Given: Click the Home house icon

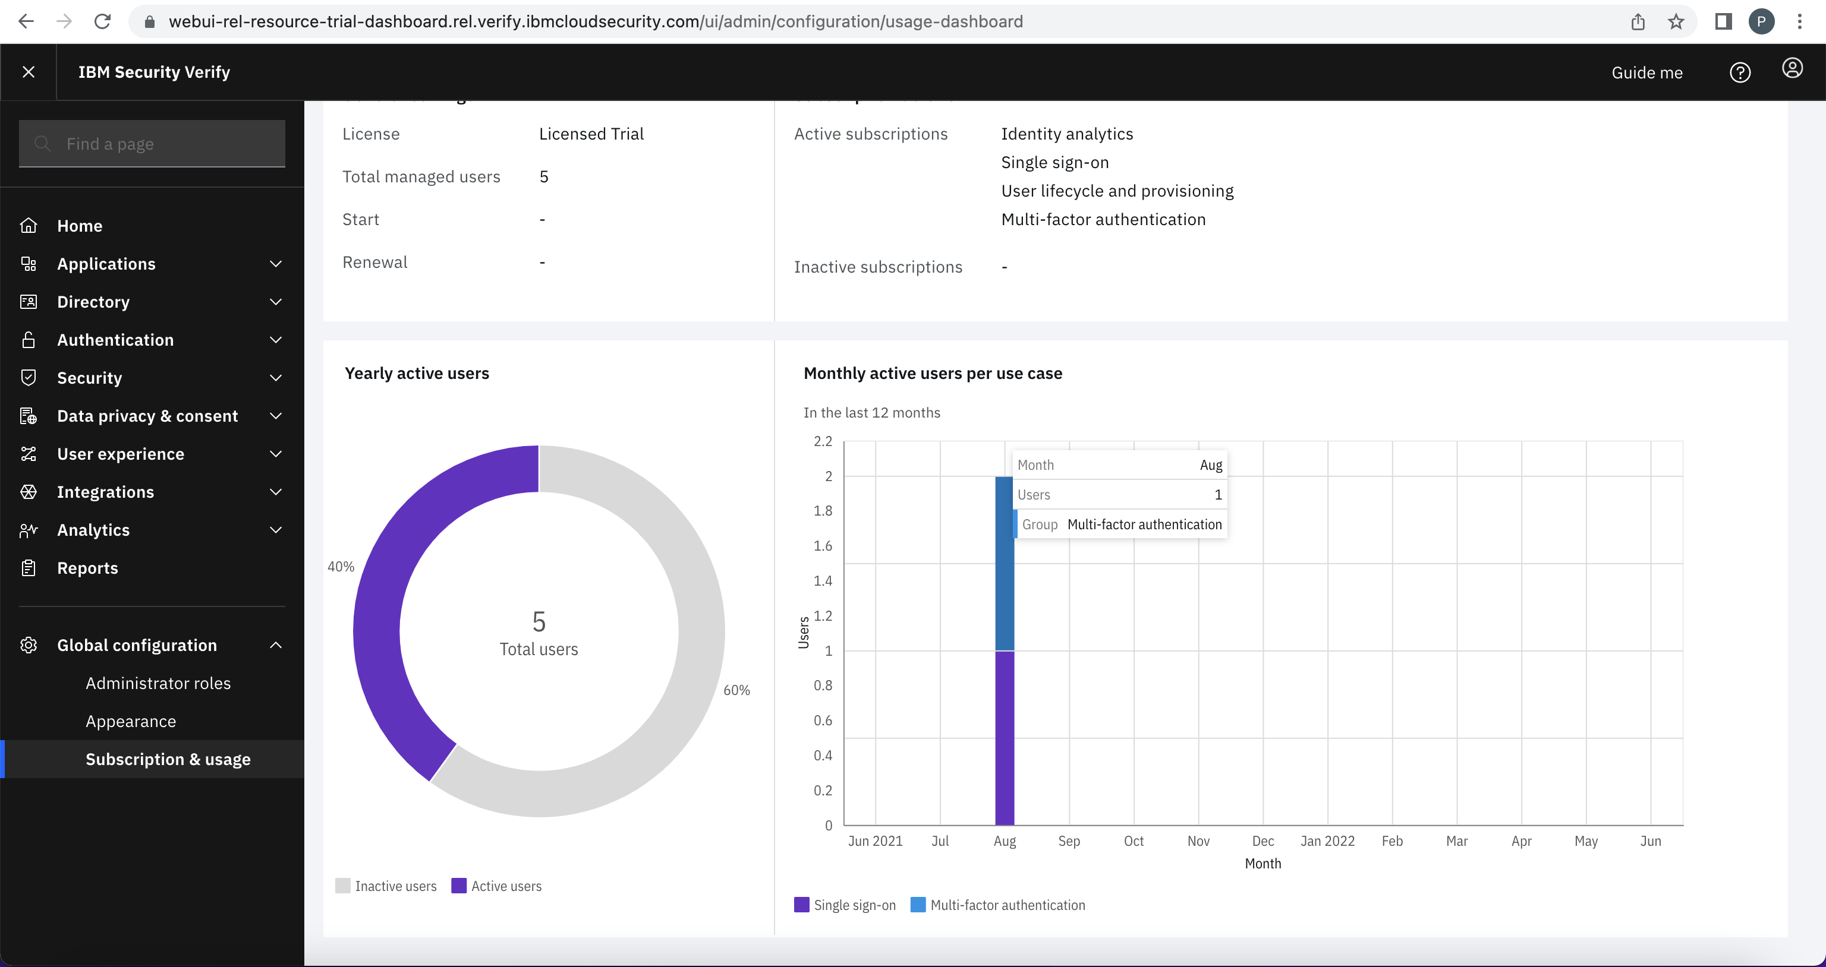Looking at the screenshot, I should (x=29, y=225).
